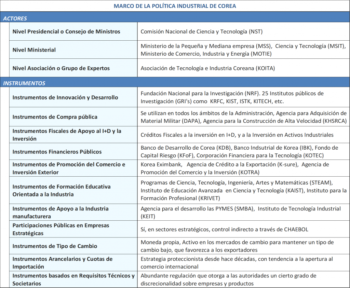Select the ACTORES section header
350x288 pixels.
(x=15, y=18)
